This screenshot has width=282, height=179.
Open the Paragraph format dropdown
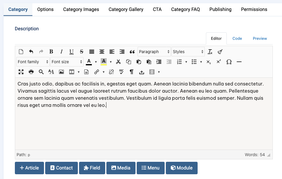click(154, 52)
